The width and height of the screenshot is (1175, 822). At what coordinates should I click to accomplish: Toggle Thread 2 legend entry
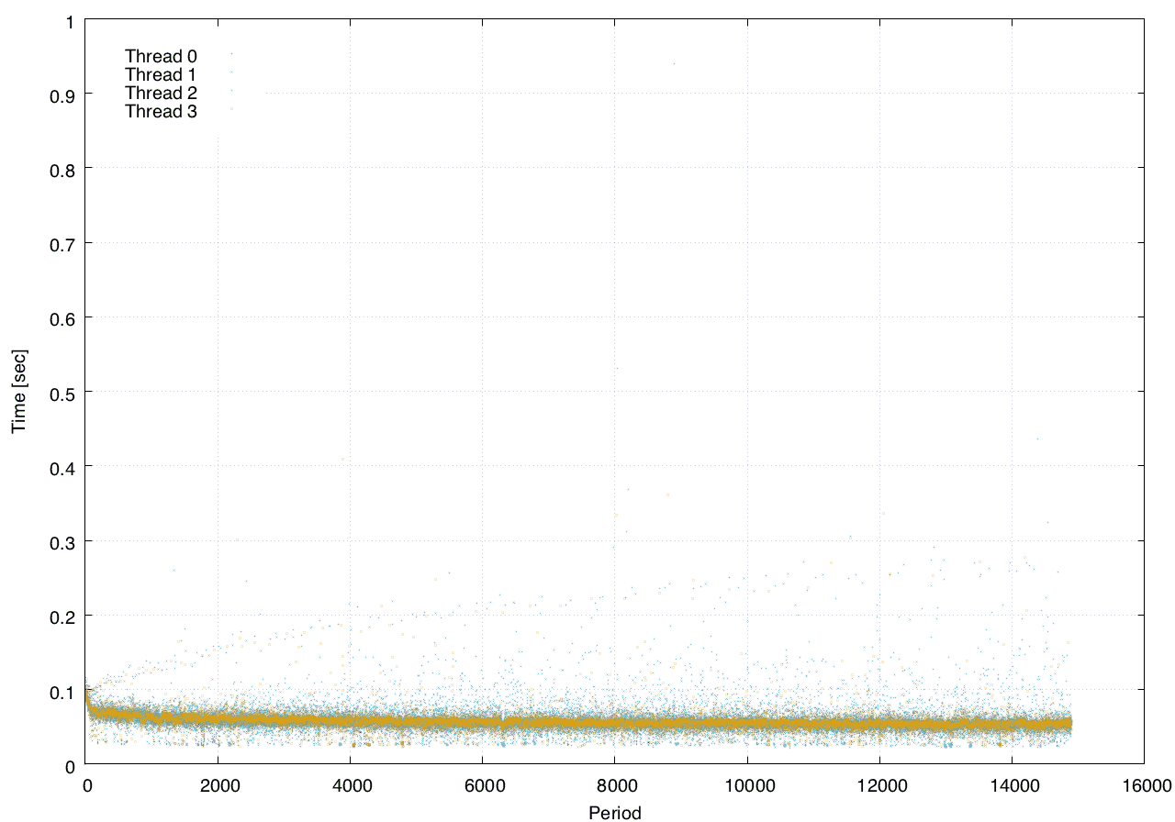[161, 93]
